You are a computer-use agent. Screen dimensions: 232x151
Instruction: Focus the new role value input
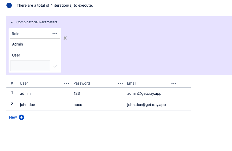(x=30, y=66)
